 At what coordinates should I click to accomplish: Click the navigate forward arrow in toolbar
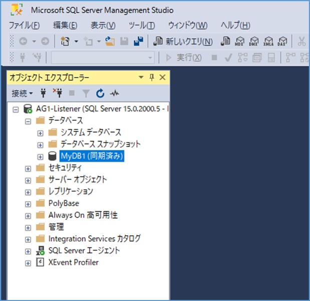pyautogui.click(x=45, y=41)
